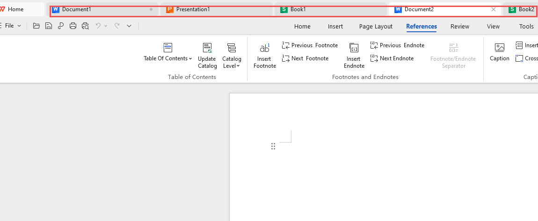Open the WPS Home tab
538x221 pixels.
coord(15,9)
